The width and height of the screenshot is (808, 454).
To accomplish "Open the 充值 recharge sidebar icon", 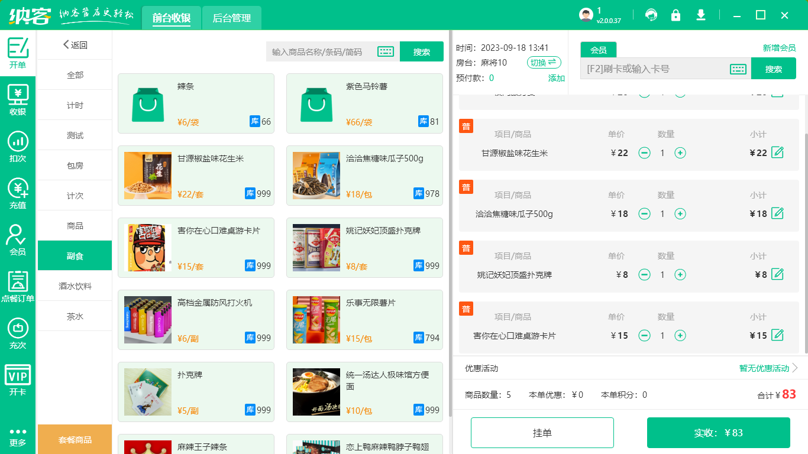I will coord(18,193).
